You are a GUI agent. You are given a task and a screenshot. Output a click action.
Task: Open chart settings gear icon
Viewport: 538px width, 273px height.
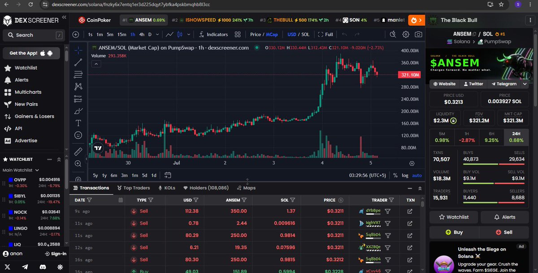pyautogui.click(x=406, y=35)
